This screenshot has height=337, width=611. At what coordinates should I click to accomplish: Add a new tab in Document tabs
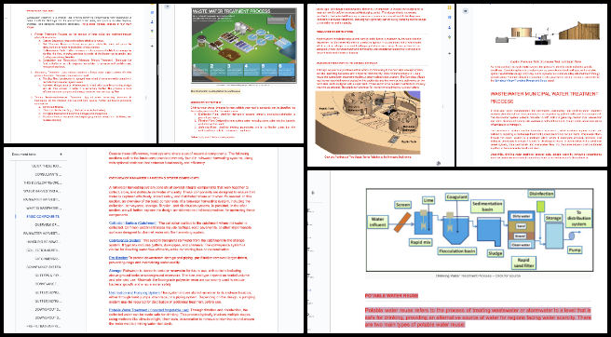61,155
